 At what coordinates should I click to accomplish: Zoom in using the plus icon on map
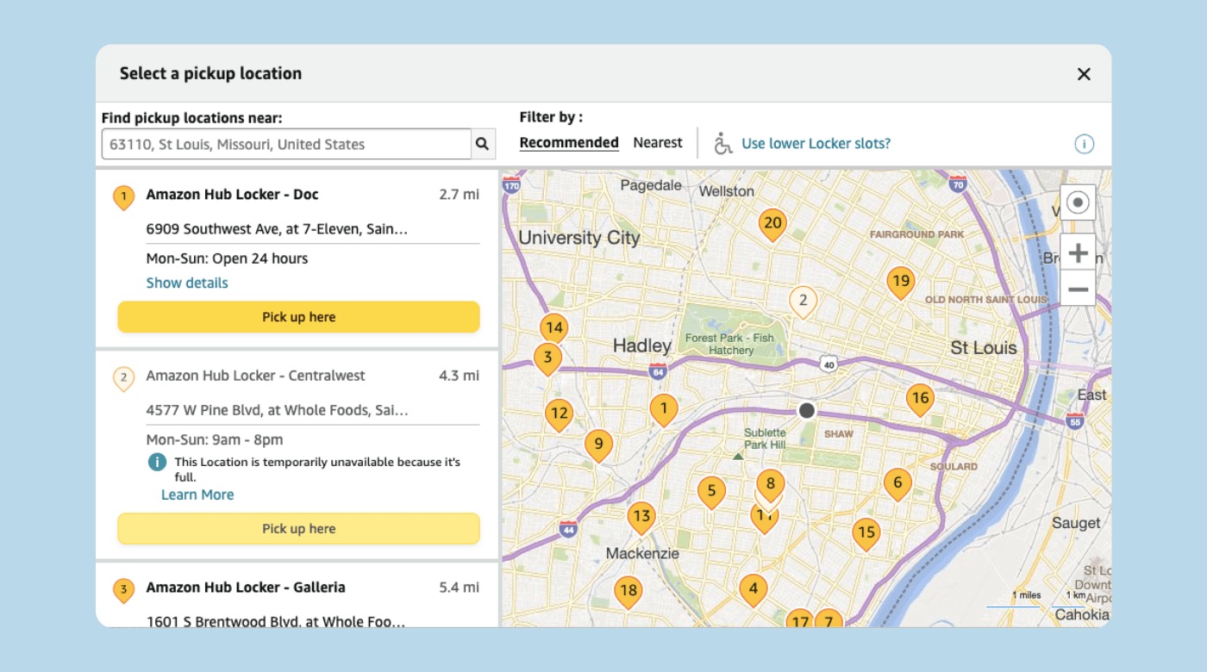coord(1078,252)
